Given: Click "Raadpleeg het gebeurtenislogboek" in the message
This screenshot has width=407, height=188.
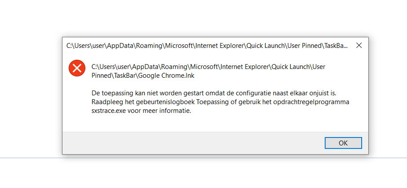Looking at the screenshot, I should click(x=140, y=102).
